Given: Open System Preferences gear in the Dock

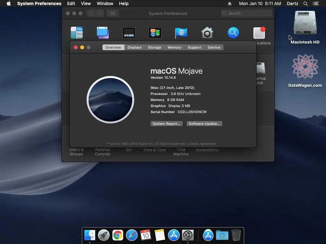Looking at the screenshot, I should 188,235.
